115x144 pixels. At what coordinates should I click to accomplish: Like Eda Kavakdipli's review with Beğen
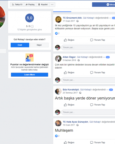click(x=69, y=105)
